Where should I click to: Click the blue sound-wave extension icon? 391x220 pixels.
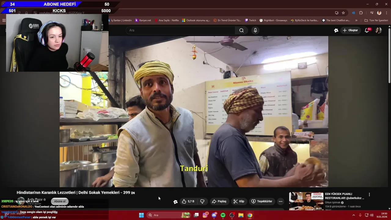353,13
